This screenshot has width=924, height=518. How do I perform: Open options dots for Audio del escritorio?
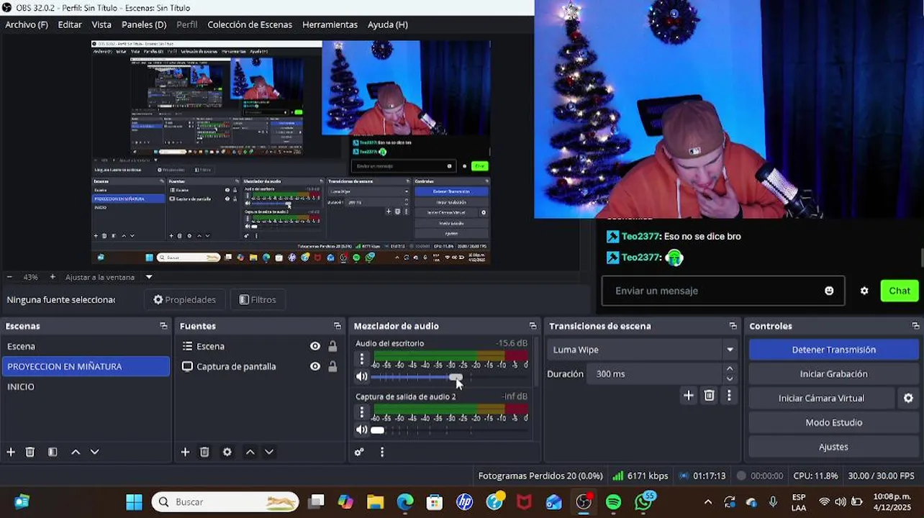point(362,359)
